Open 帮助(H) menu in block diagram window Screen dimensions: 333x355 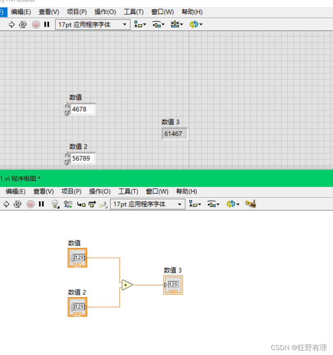coord(186,191)
